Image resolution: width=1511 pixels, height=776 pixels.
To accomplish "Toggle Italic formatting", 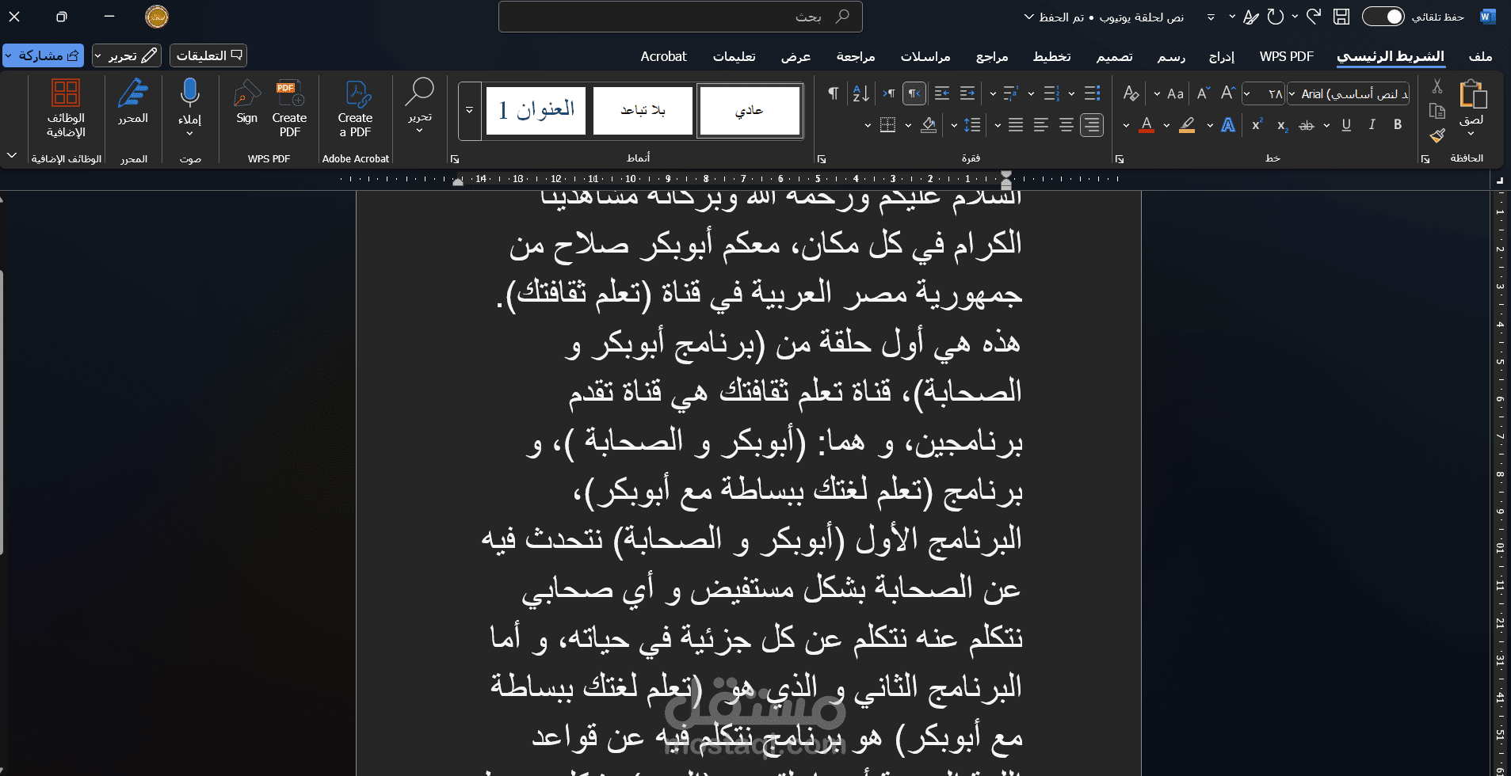I will (x=1372, y=125).
